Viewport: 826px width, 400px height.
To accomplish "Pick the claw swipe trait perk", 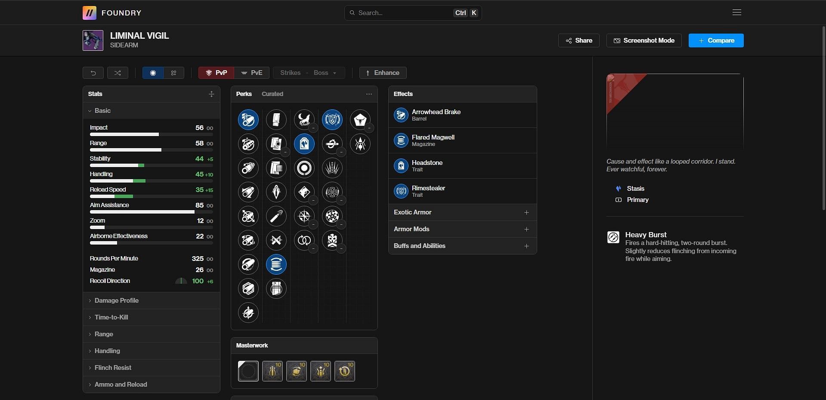I will coord(332,168).
